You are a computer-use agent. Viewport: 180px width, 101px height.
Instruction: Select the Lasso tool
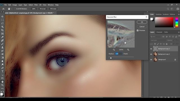click(2, 24)
